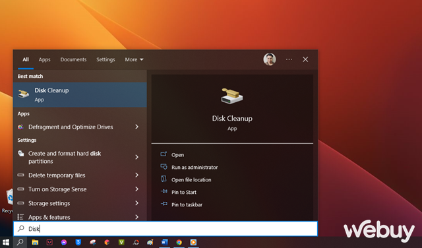This screenshot has height=248, width=422.
Task: Click Storage settings icon
Action: click(x=20, y=203)
